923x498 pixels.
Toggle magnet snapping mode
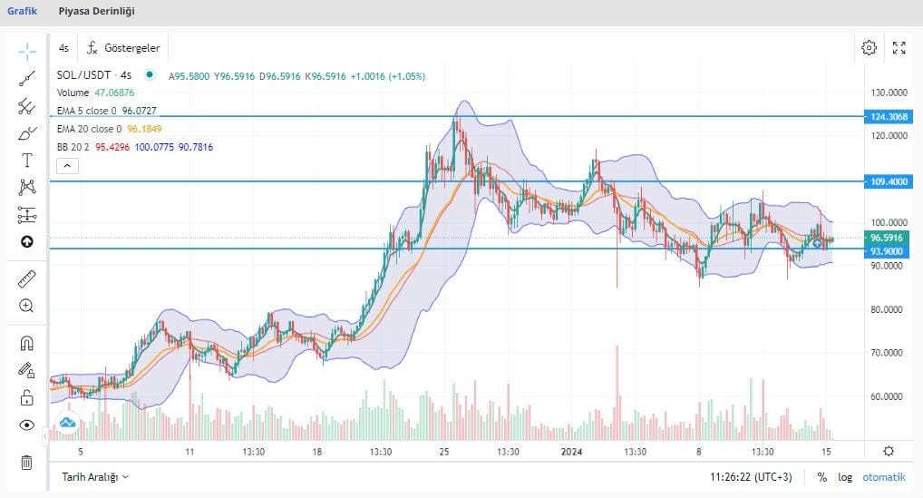(x=26, y=343)
